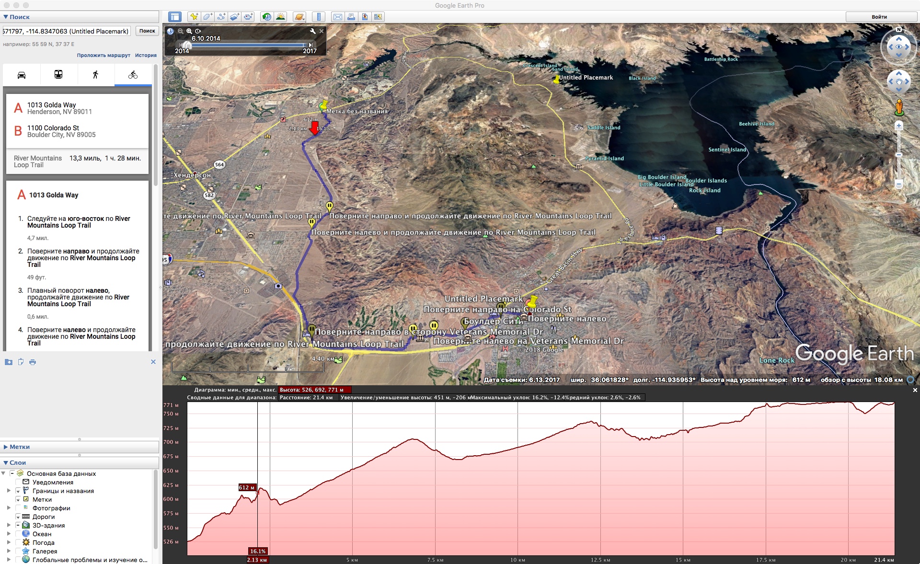This screenshot has width=920, height=564.
Task: Toggle the sidebar visibility toolbar button
Action: click(174, 17)
